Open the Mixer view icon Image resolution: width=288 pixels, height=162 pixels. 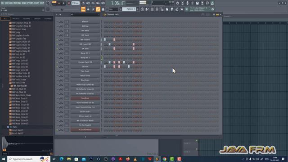(x=157, y=9)
